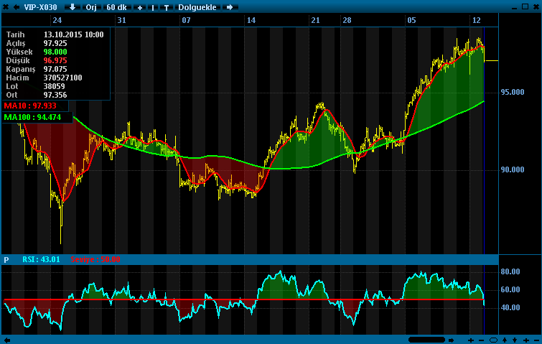Click the green Yüksek value 98.000
This screenshot has width=542, height=344.
click(x=55, y=52)
